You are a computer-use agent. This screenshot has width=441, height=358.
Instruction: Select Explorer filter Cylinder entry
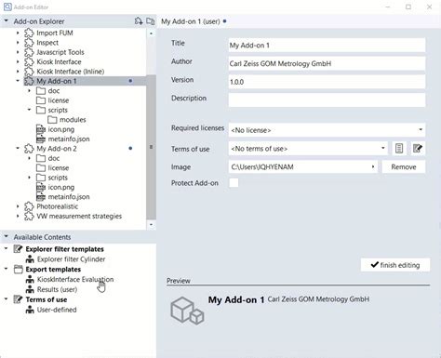click(71, 259)
